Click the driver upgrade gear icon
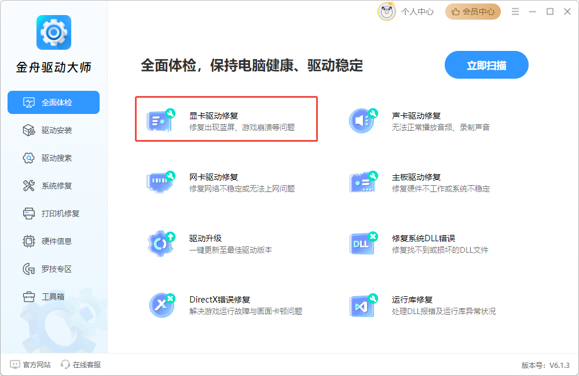 coord(161,244)
